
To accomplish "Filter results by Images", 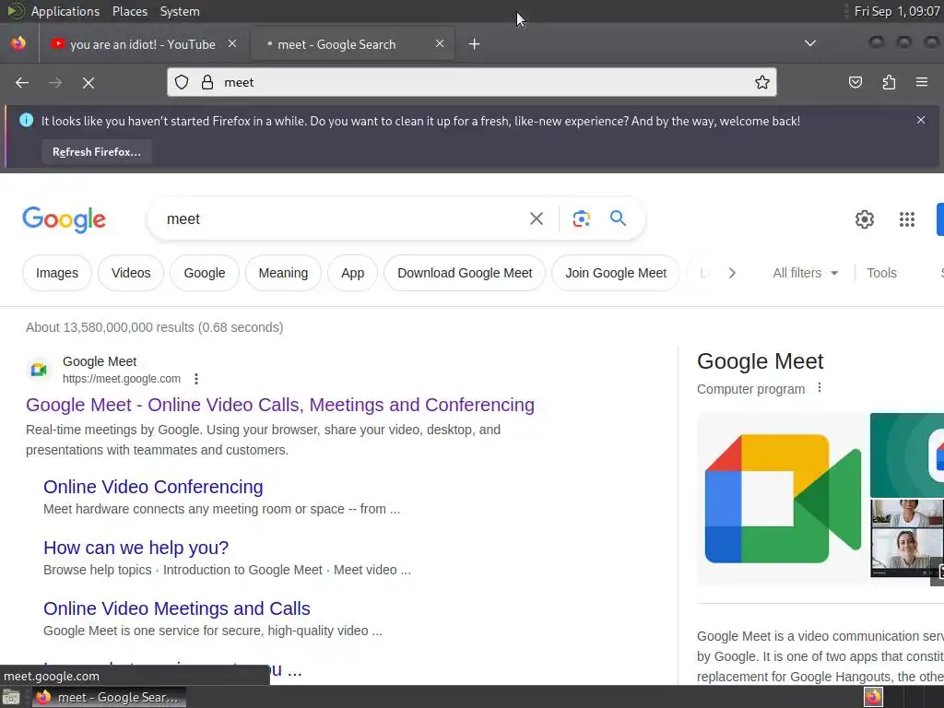I will (x=57, y=273).
